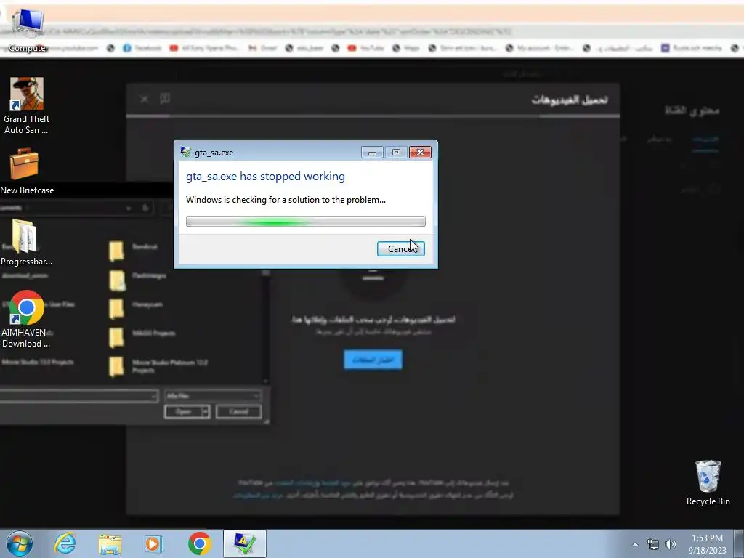Click the Show desktop strip after the taskbar clock
Viewport: 744px width, 558px height.
(x=740, y=543)
